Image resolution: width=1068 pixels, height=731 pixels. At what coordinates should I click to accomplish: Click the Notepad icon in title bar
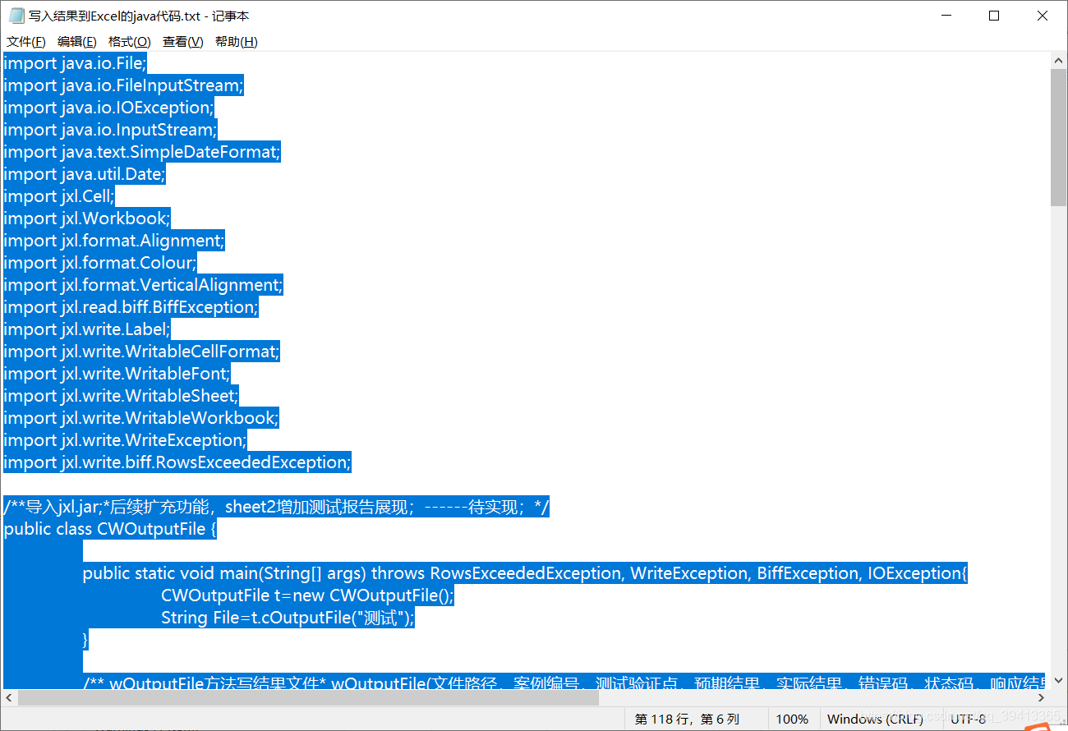tap(16, 16)
